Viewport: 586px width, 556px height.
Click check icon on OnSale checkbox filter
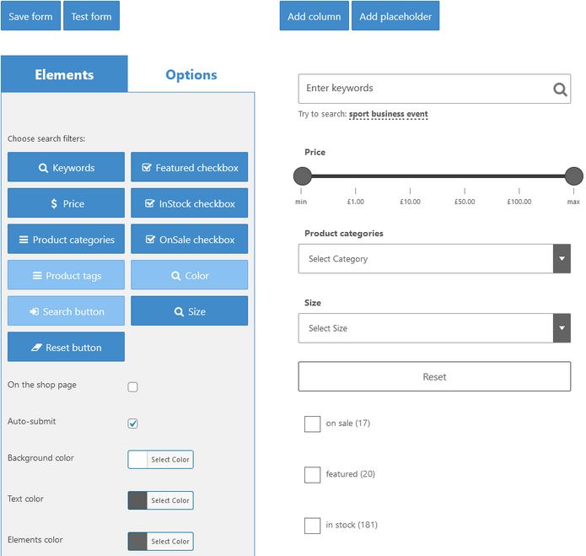tap(150, 240)
